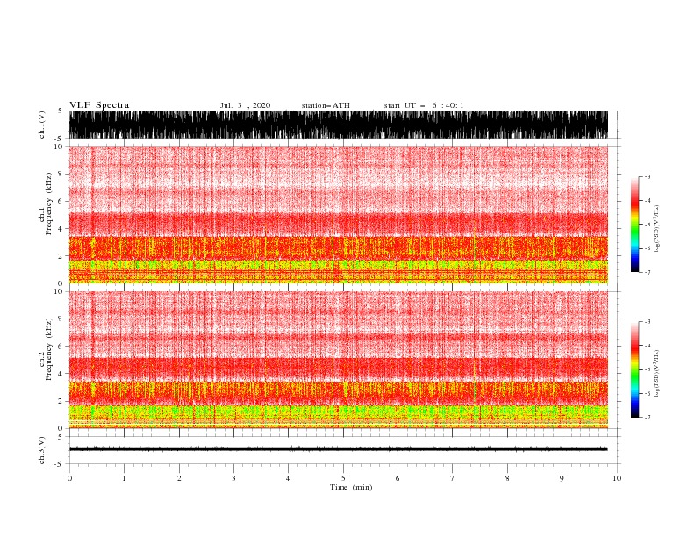
Task: Click time axis tick label "8"
Action: click(507, 478)
